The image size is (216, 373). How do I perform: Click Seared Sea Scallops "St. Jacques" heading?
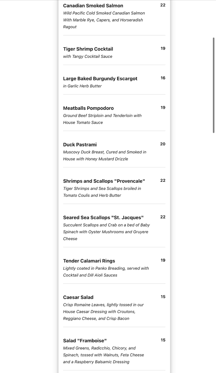click(103, 217)
